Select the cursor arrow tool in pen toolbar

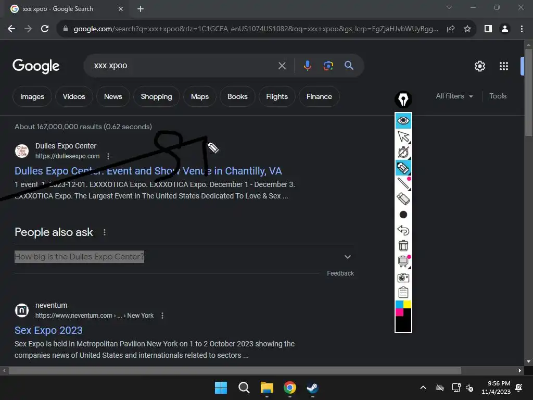[403, 136]
